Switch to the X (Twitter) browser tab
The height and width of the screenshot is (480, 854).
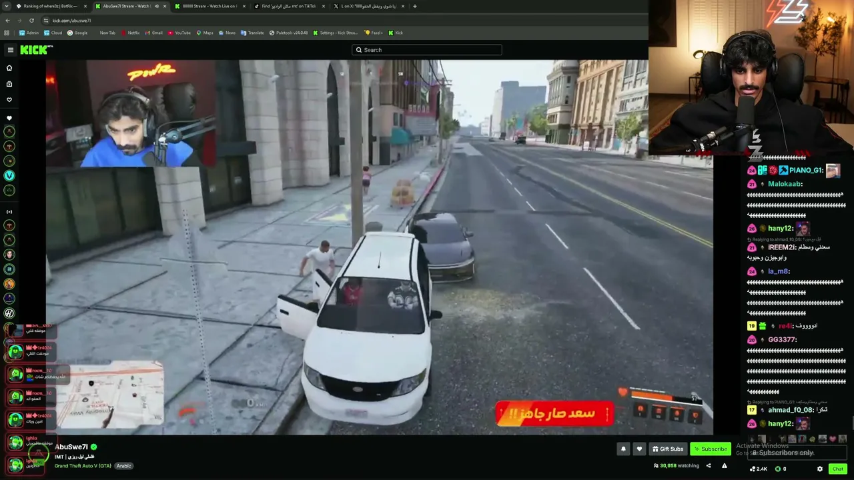(x=369, y=7)
